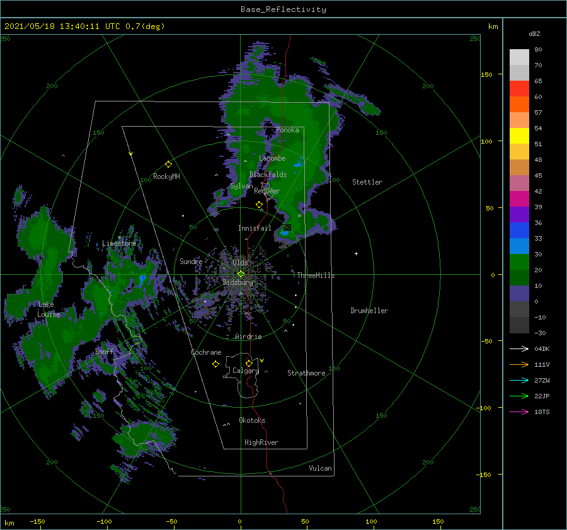Screen dimensions: 567x530
Task: Click the Lake Louise label
Action: 49,309
